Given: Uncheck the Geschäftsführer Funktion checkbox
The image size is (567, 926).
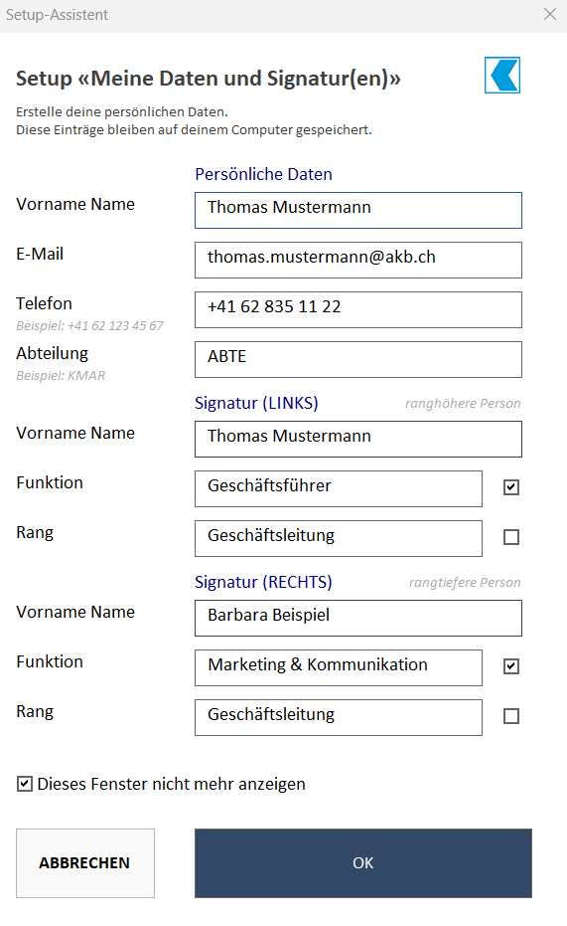Looking at the screenshot, I should (511, 487).
